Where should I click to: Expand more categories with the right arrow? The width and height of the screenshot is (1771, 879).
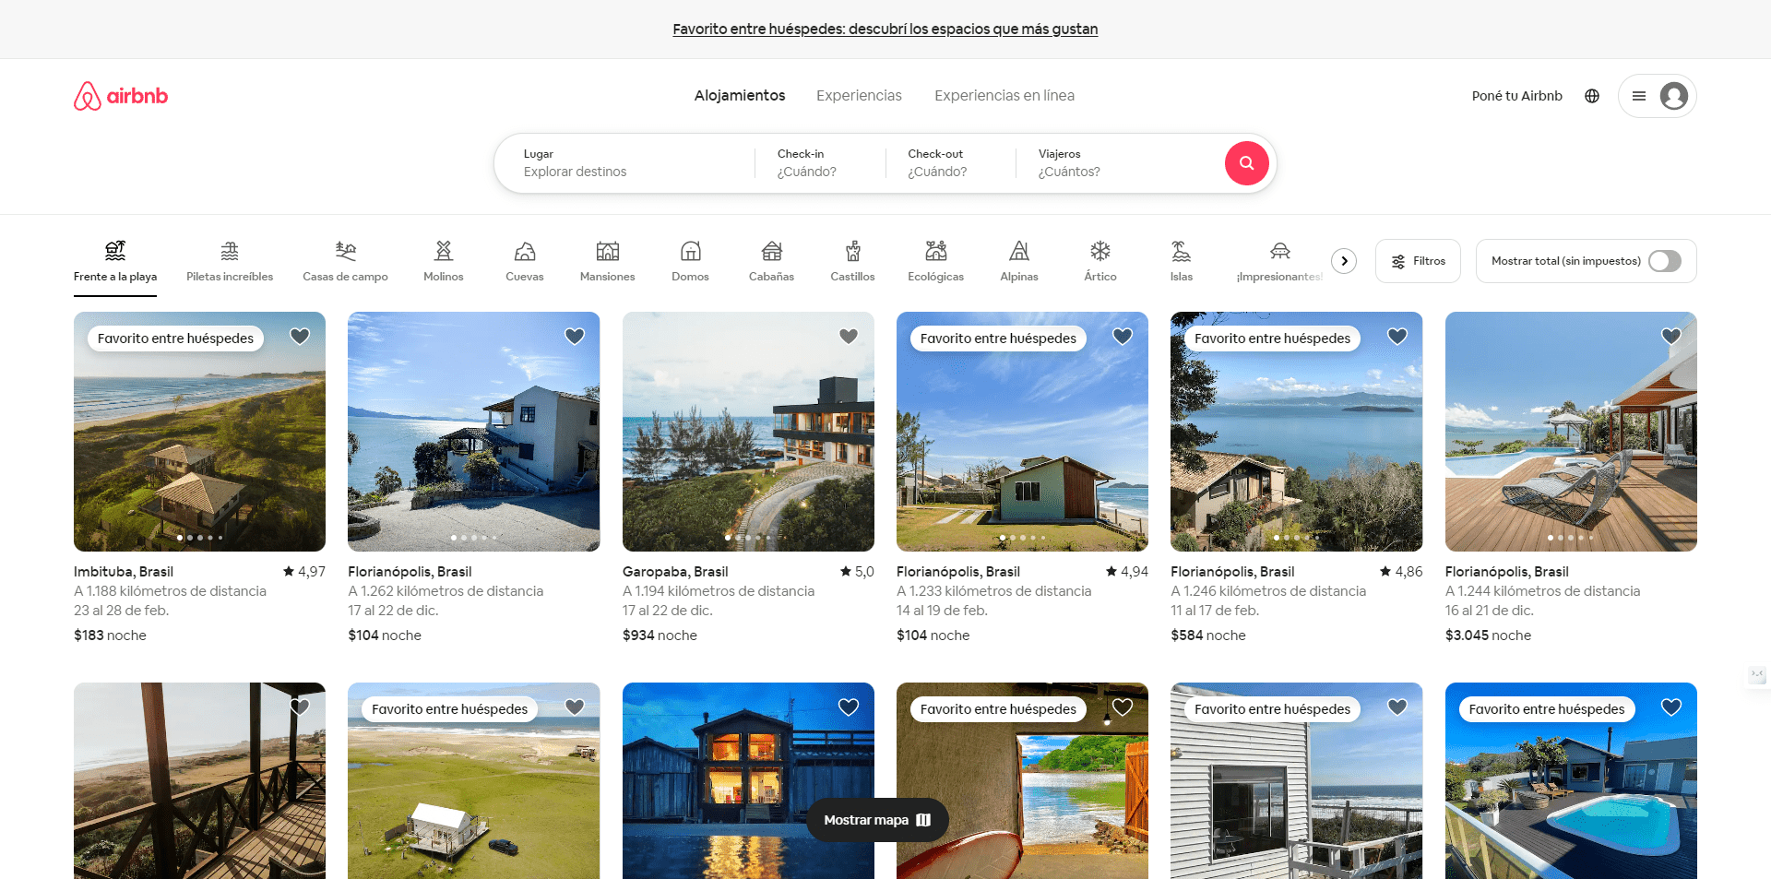pos(1345,261)
